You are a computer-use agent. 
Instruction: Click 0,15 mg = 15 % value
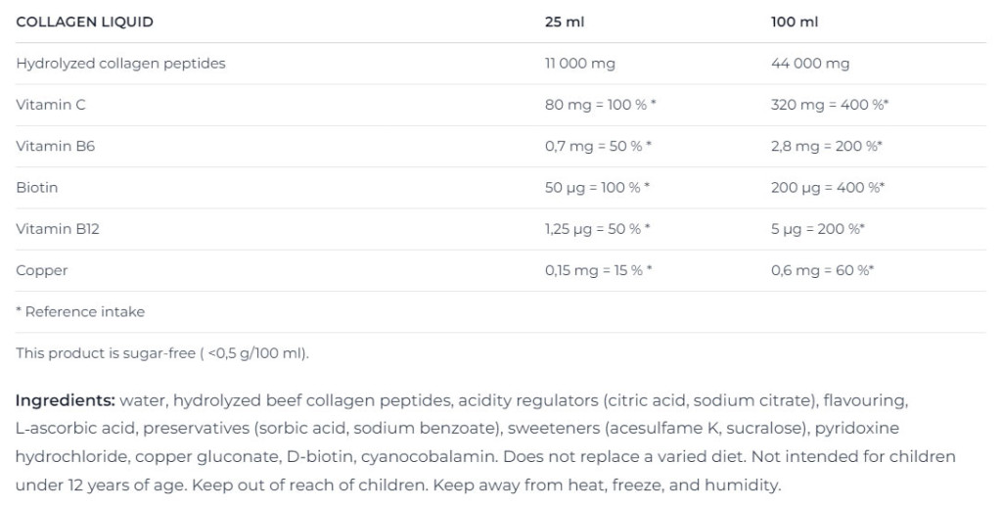(598, 270)
